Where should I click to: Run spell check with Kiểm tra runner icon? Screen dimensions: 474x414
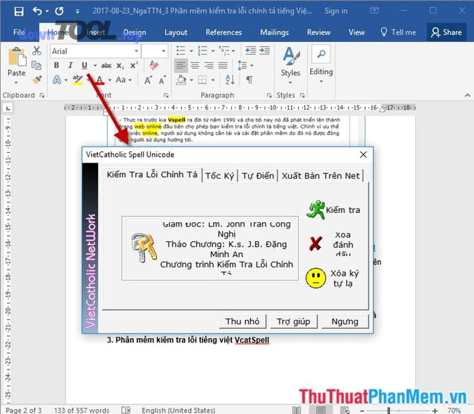pyautogui.click(x=315, y=210)
